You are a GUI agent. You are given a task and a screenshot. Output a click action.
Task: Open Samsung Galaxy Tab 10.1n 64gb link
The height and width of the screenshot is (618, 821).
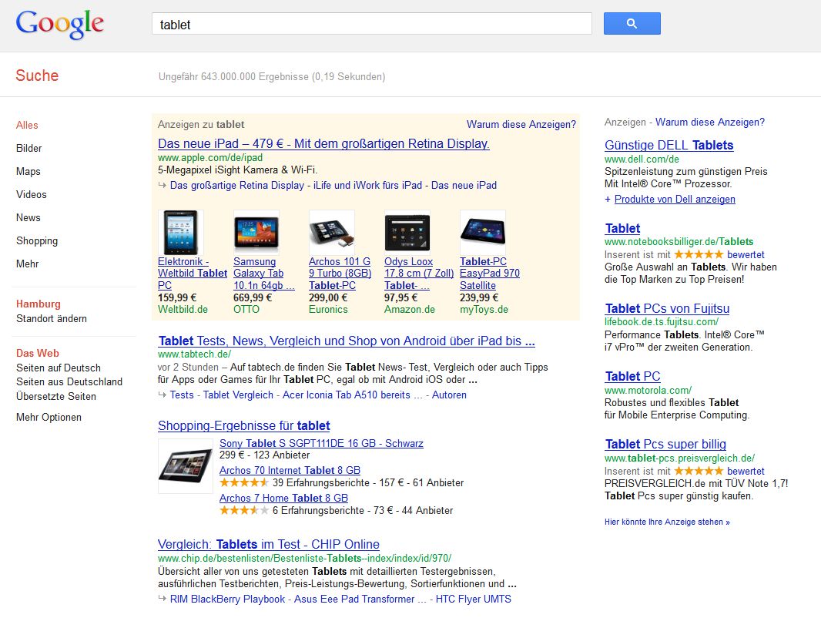tap(264, 274)
